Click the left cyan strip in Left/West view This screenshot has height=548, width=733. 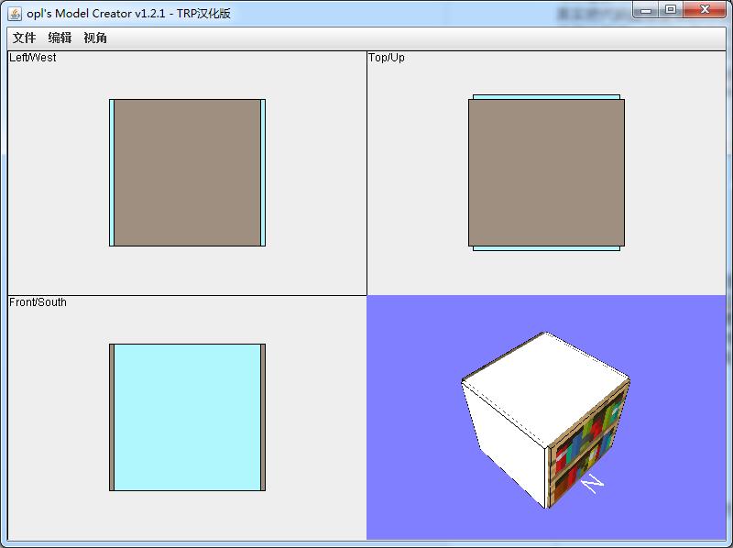112,172
